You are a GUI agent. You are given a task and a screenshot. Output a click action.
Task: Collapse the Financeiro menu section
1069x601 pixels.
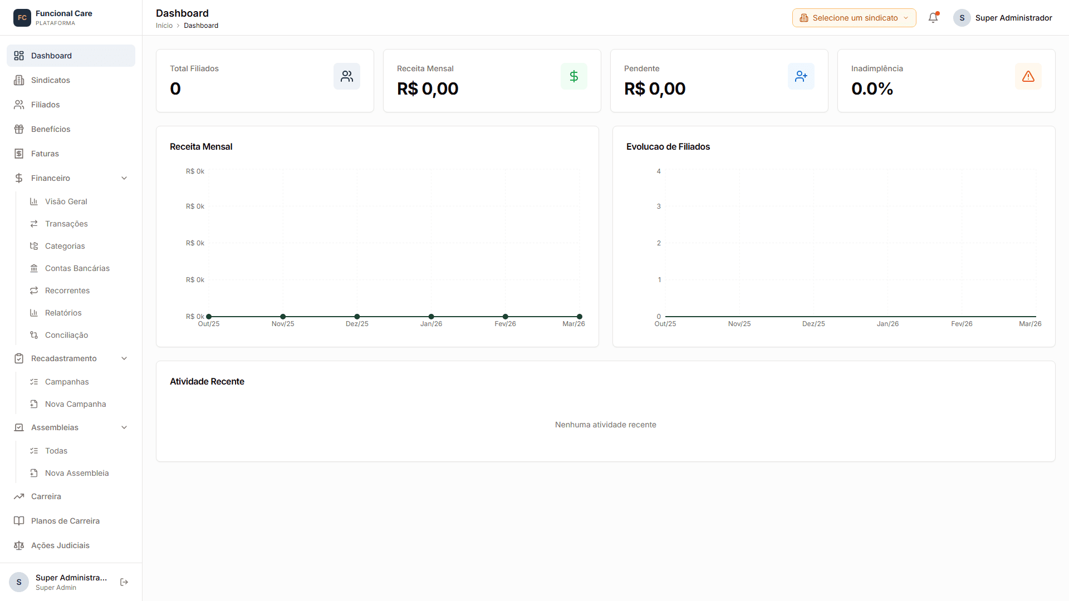[x=124, y=178]
